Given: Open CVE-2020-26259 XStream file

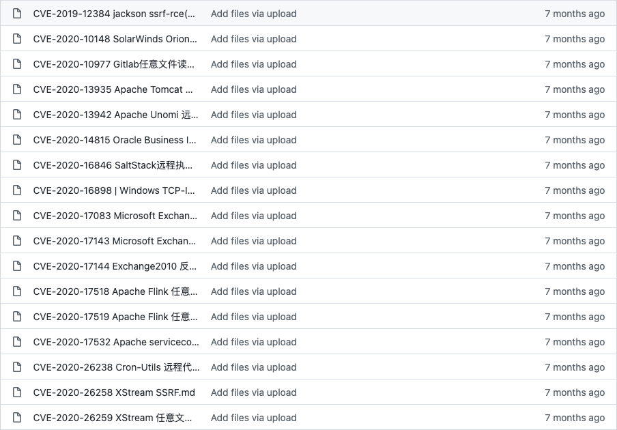Looking at the screenshot, I should [113, 418].
